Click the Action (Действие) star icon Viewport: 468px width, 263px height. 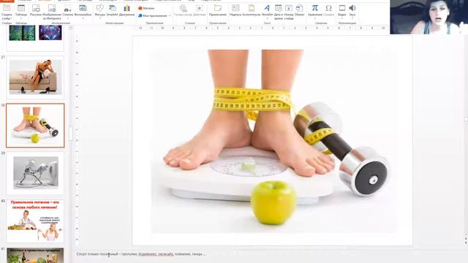(199, 10)
